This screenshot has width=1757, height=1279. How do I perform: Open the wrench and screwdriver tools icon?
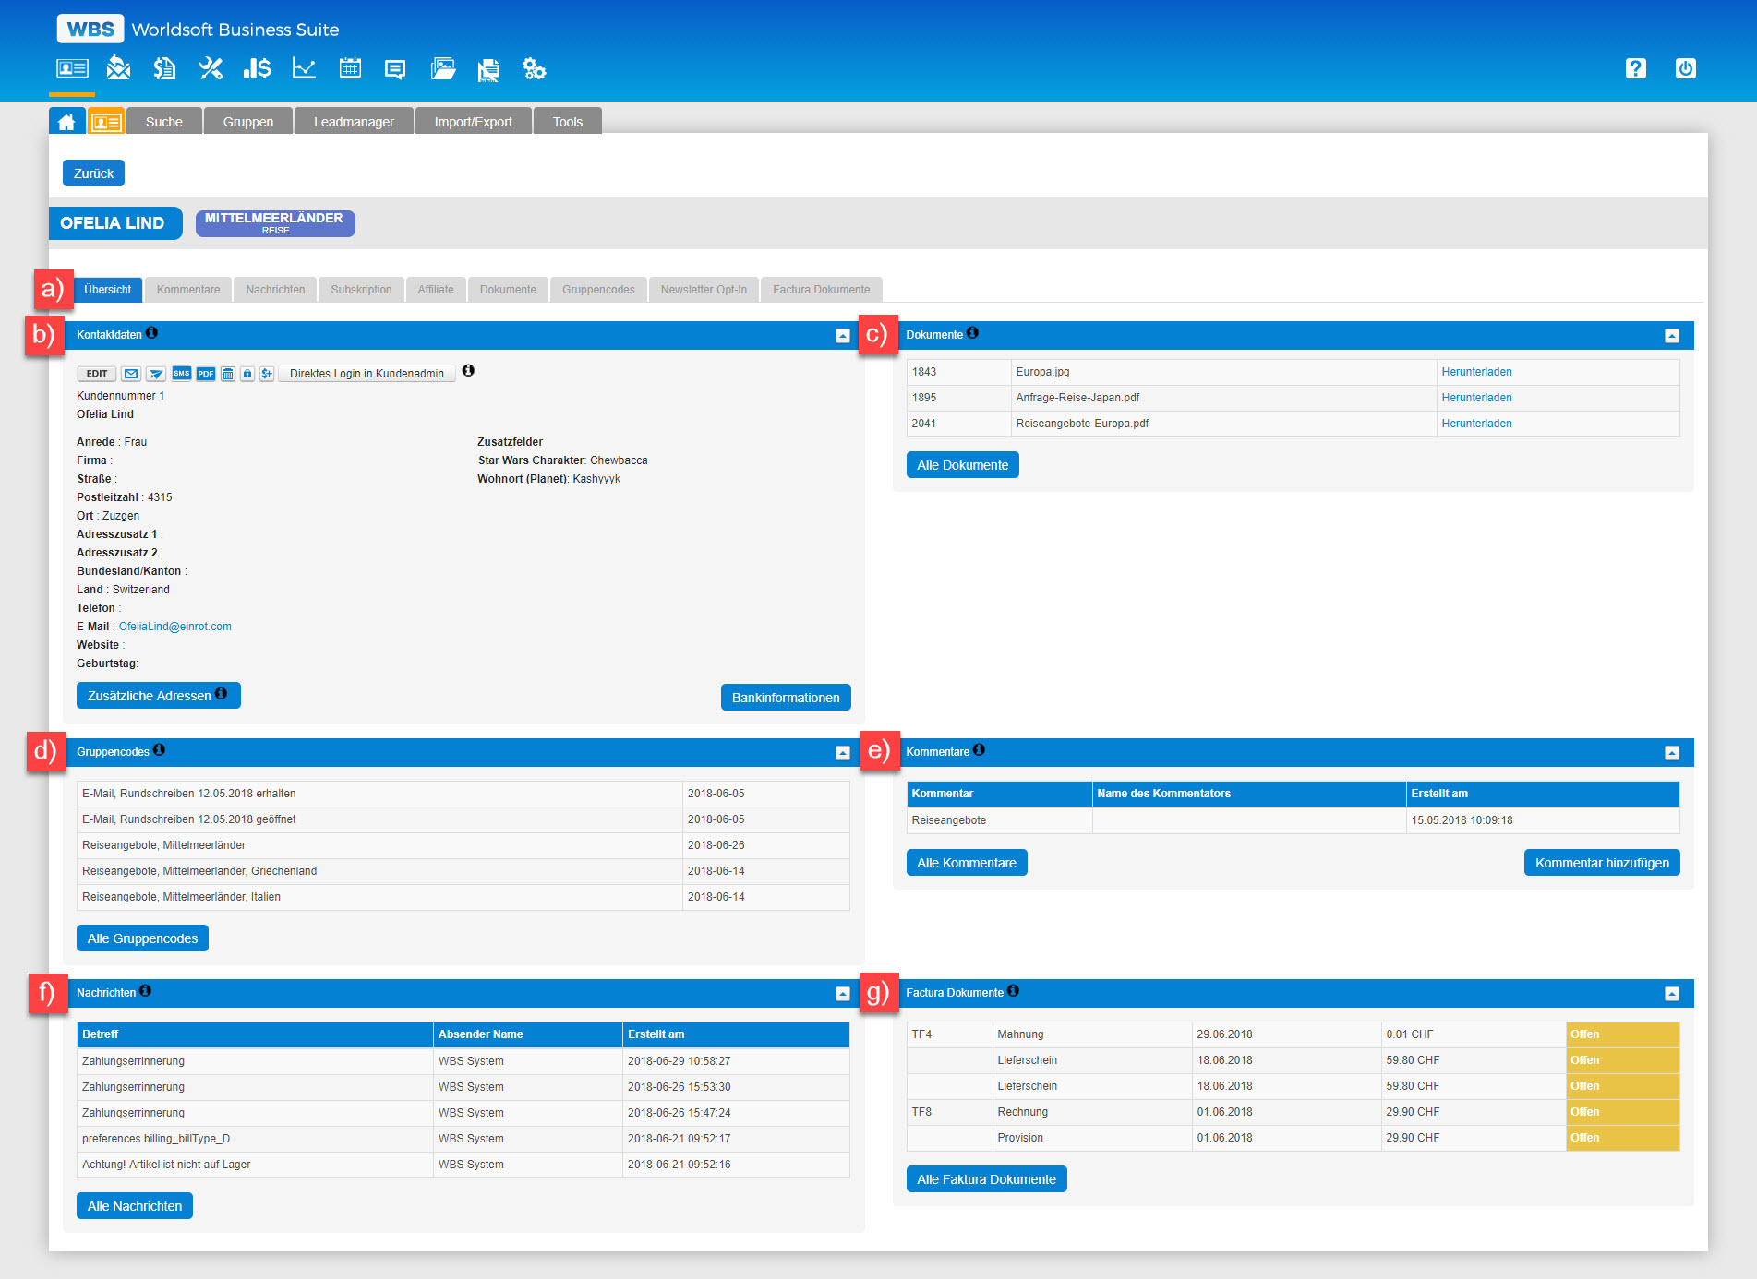point(211,68)
